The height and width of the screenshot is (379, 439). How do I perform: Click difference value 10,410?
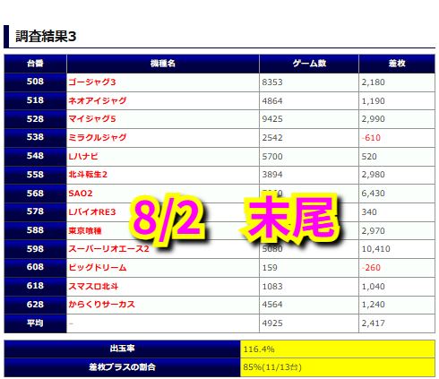point(376,249)
